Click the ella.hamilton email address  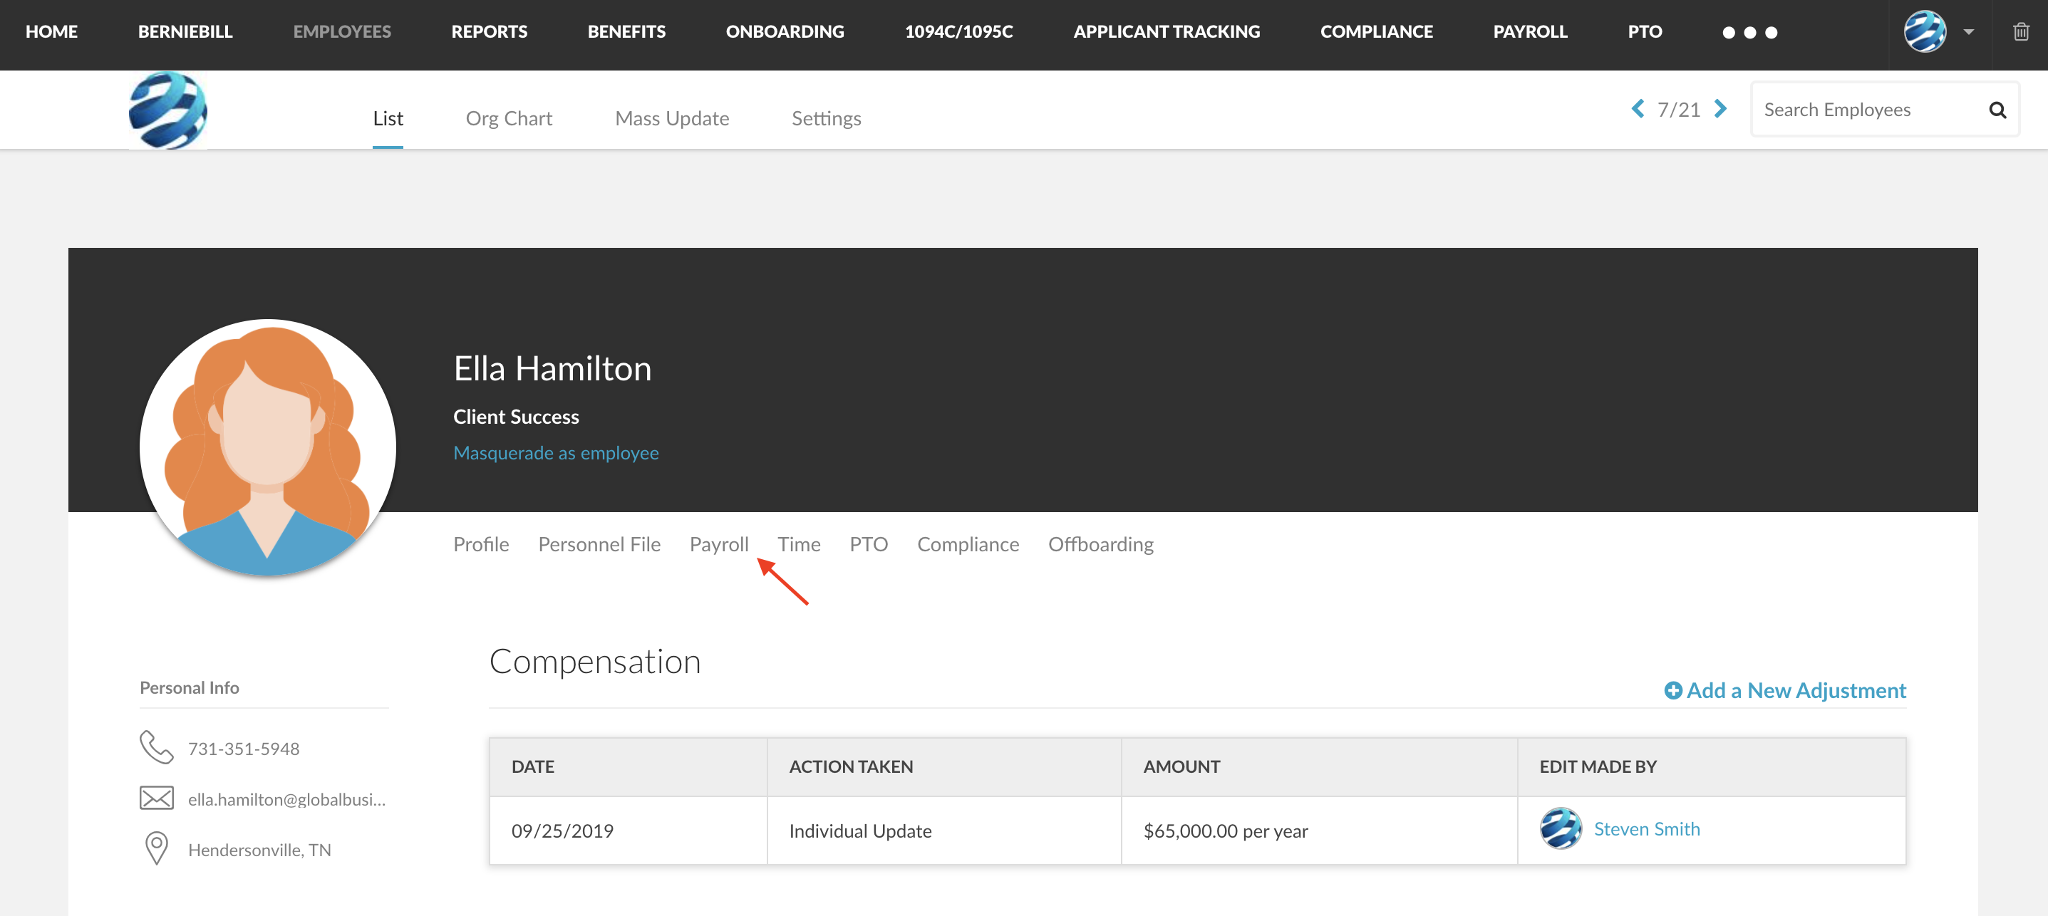click(286, 799)
